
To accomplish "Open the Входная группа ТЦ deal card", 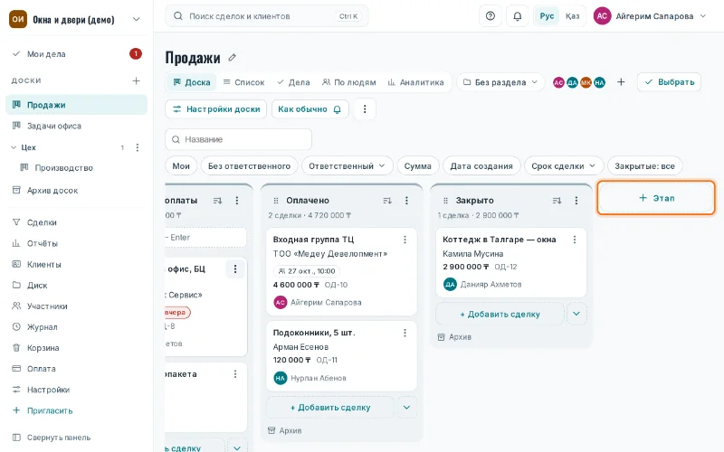I will (342, 271).
